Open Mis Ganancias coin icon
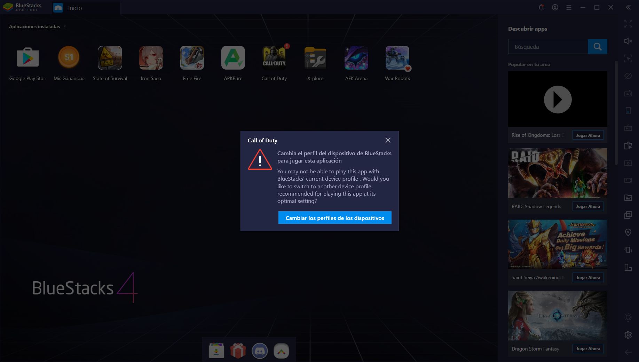Image resolution: width=639 pixels, height=362 pixels. (69, 57)
